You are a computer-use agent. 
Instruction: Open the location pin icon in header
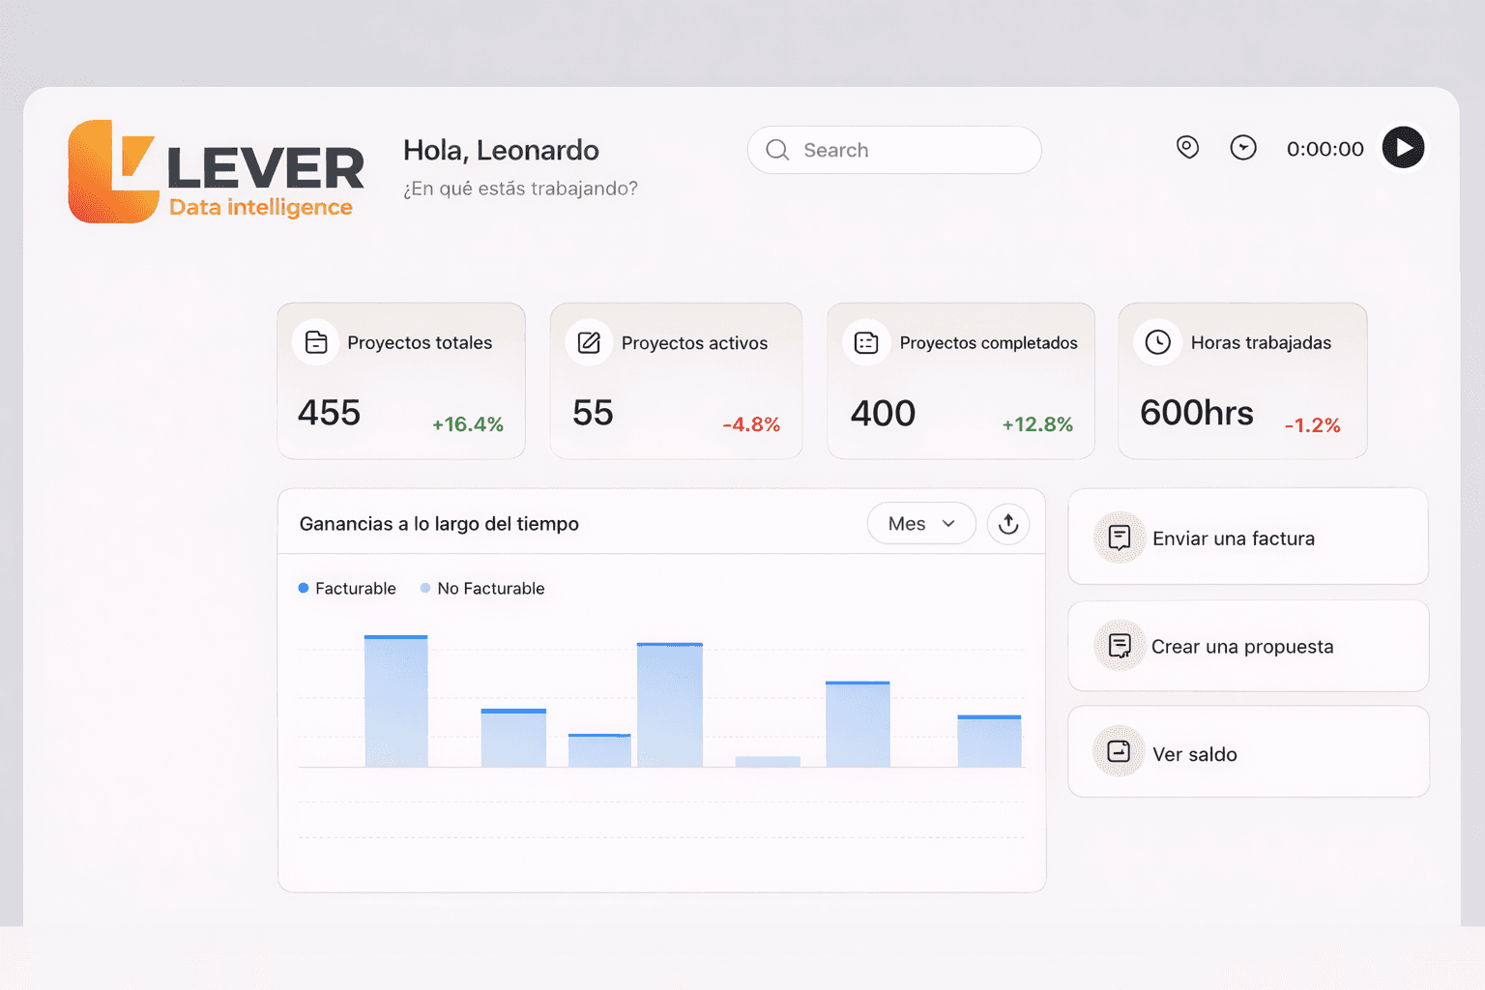click(1187, 148)
